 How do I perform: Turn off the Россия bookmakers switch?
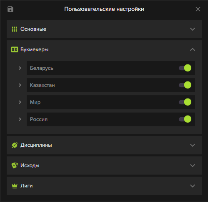185,119
